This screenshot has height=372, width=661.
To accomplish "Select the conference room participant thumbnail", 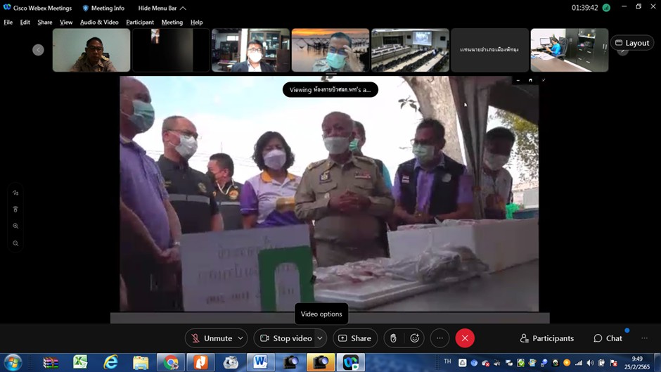I will point(410,50).
